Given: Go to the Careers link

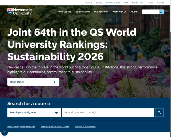Looking at the screenshot, I should coord(89,3).
